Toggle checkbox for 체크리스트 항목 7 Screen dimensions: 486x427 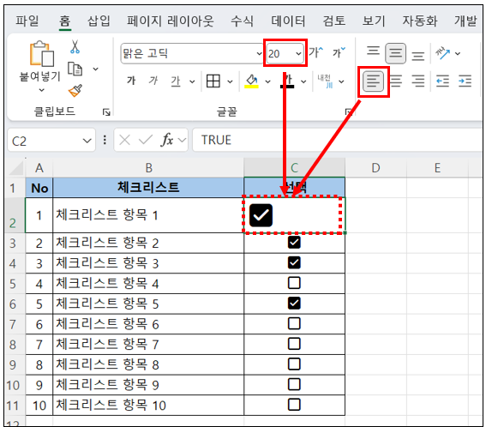pos(294,344)
